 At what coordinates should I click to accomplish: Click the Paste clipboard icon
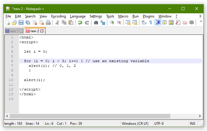[x=71, y=22]
